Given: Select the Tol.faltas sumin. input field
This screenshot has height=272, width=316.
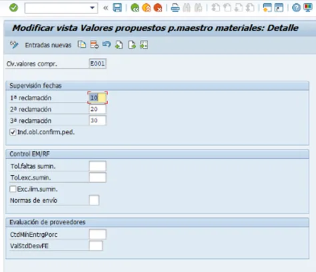Looking at the screenshot, I should click(x=97, y=166).
